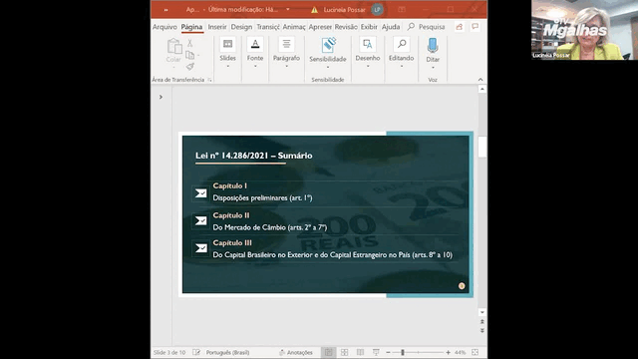The height and width of the screenshot is (359, 638).
Task: Click the Desenho icon
Action: [368, 44]
